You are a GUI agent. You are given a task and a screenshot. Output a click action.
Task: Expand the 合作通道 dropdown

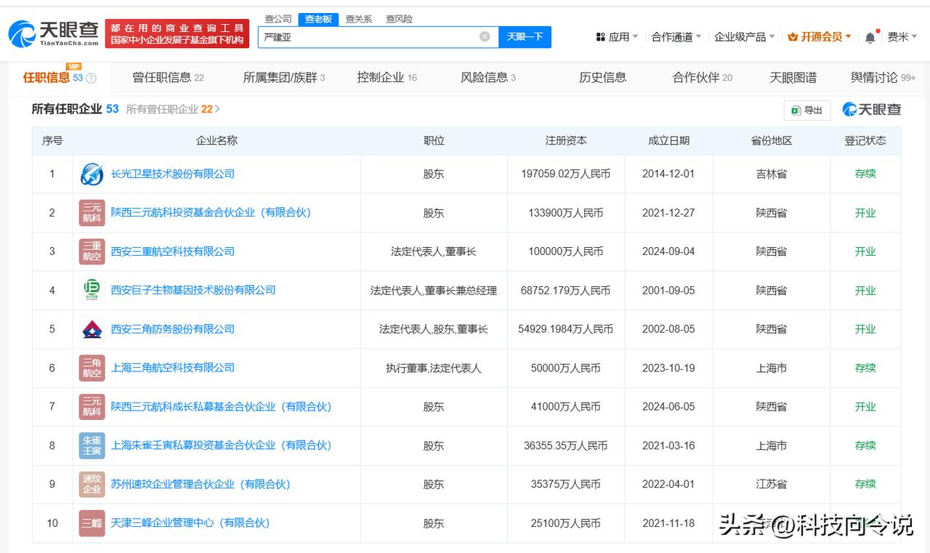[x=676, y=36]
